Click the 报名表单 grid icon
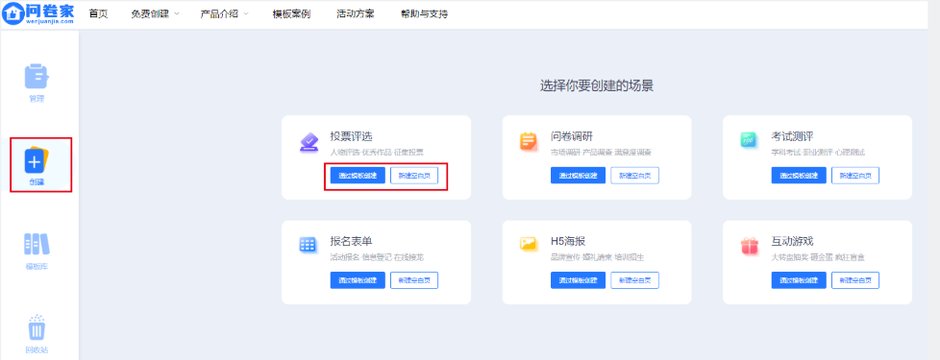 (x=308, y=245)
